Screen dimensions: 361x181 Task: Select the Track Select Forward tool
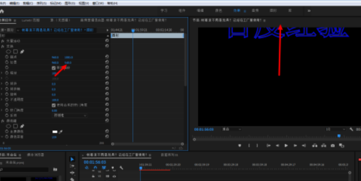click(x=72, y=166)
